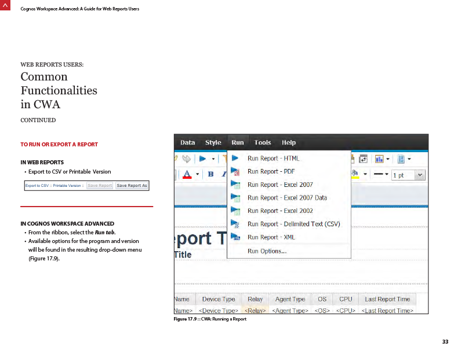Choose Run Report - Delimited Text (CSV)
The width and height of the screenshot is (454, 346).
pyautogui.click(x=289, y=224)
